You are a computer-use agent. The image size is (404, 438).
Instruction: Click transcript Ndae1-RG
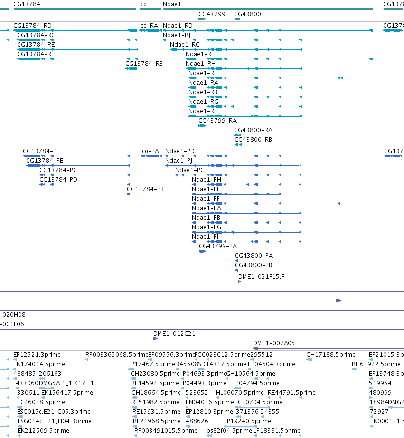(204, 102)
